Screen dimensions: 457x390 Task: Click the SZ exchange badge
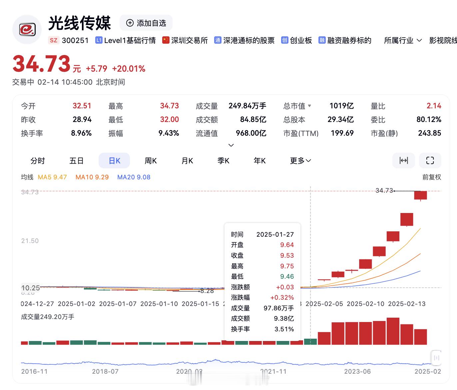coord(54,40)
